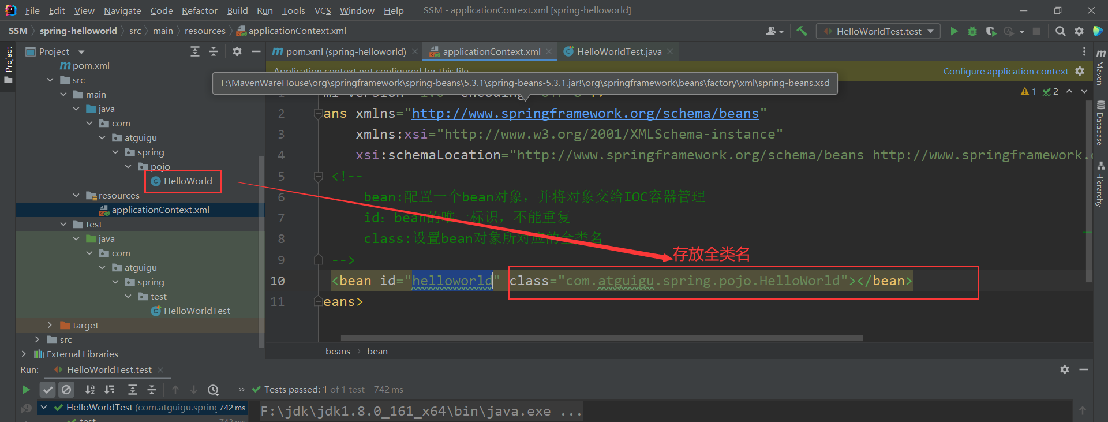Viewport: 1108px width, 422px height.
Task: Select pom.xml in the project tree
Action: (84, 65)
